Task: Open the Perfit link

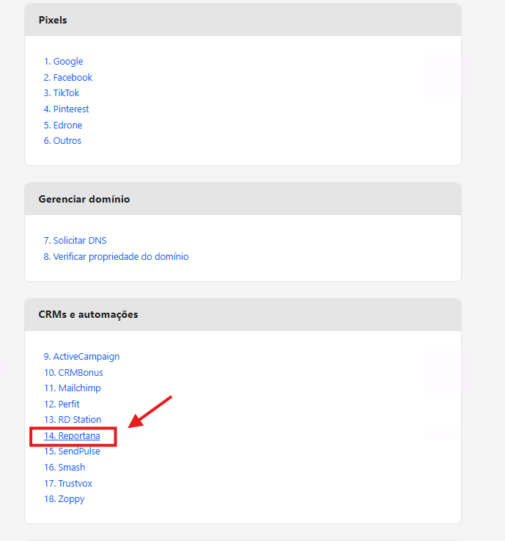Action: (62, 404)
